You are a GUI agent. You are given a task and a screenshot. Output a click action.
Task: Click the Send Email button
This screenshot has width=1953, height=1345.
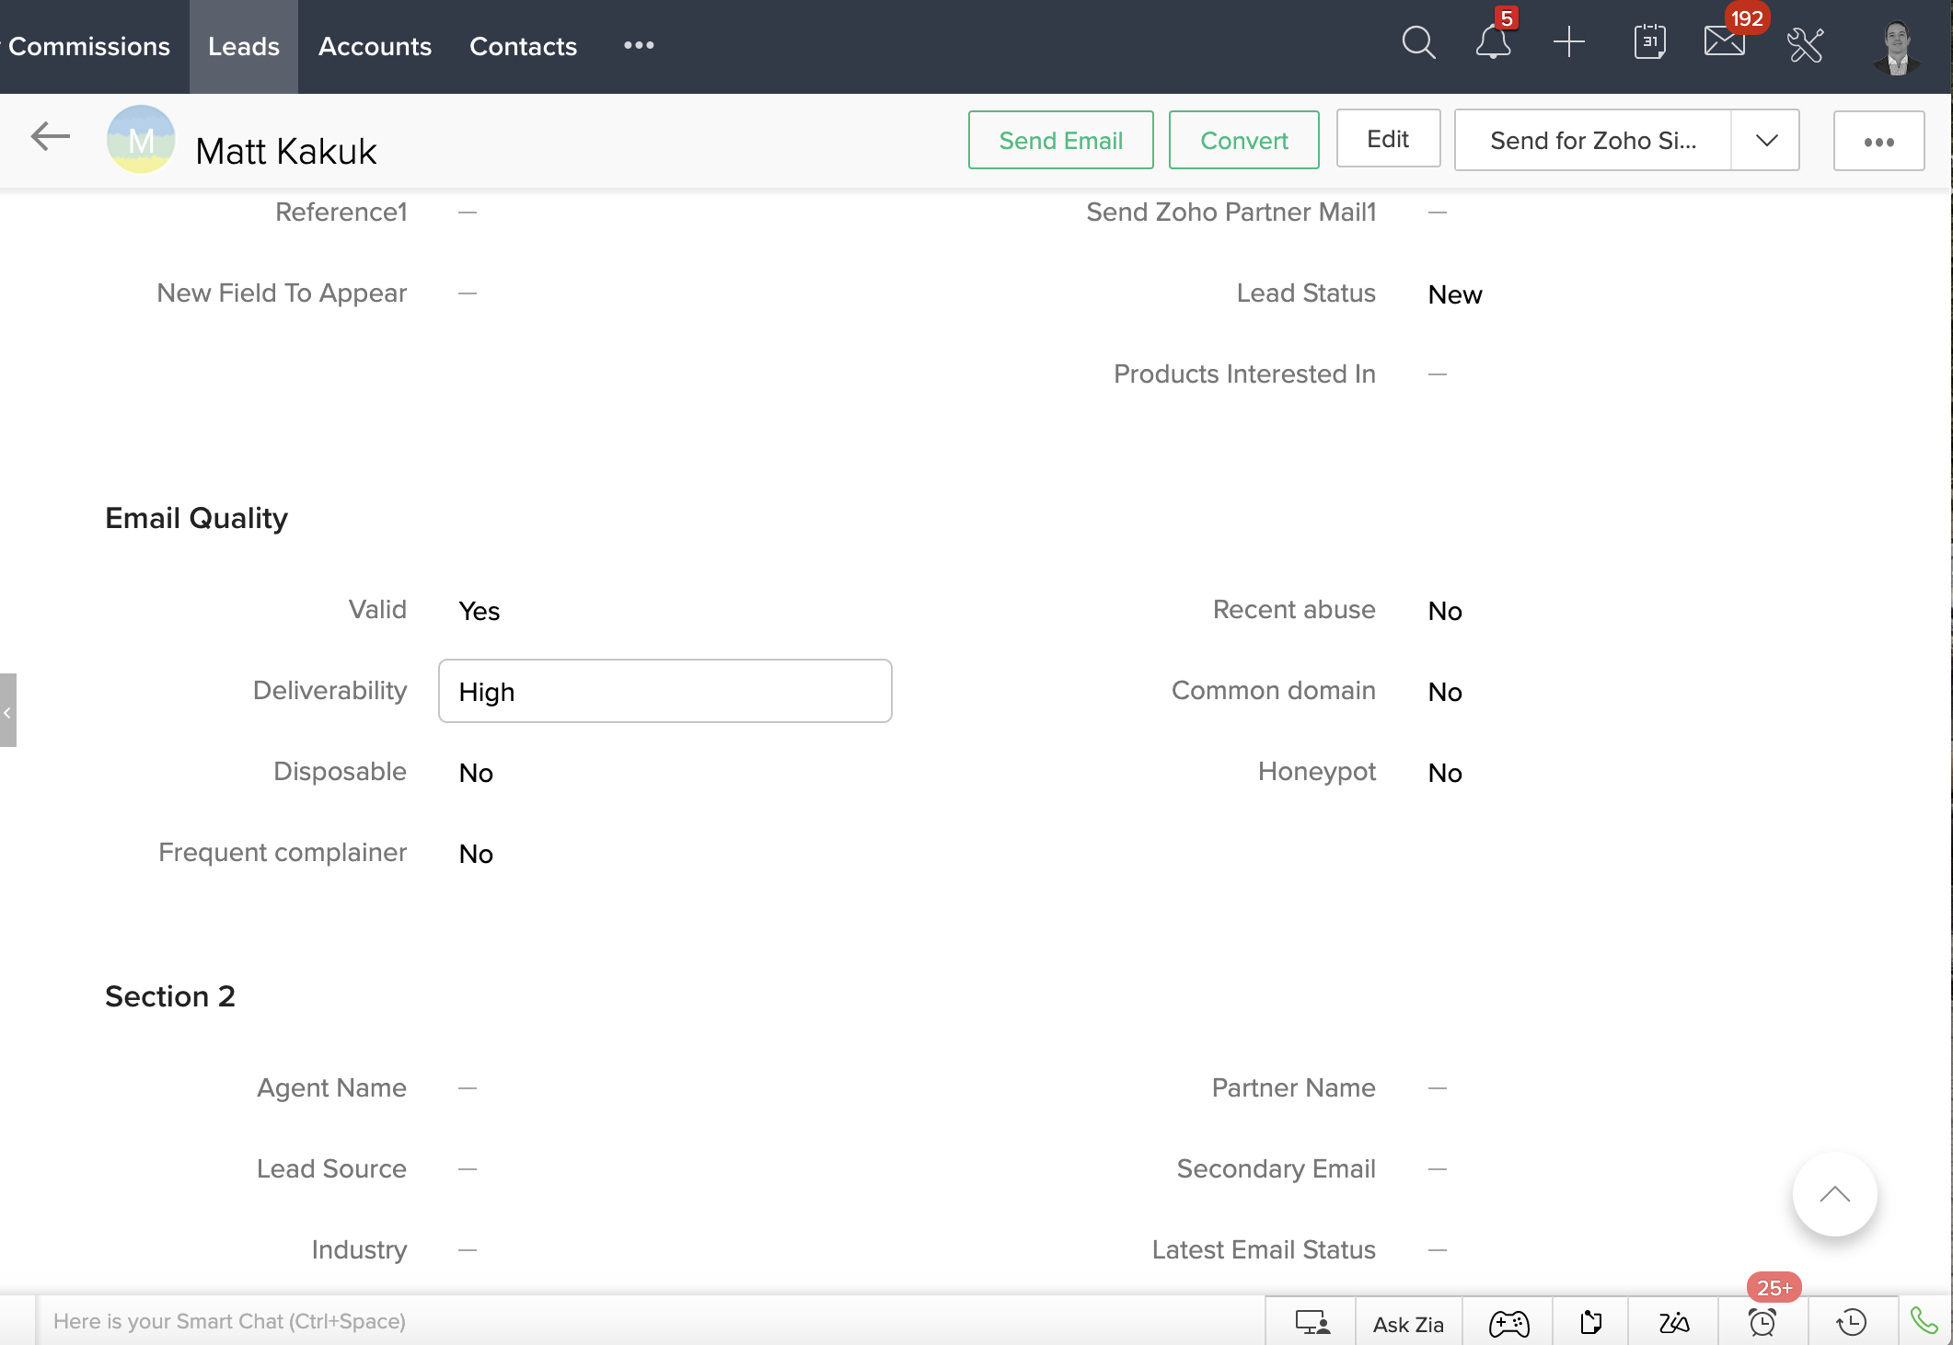(1060, 141)
